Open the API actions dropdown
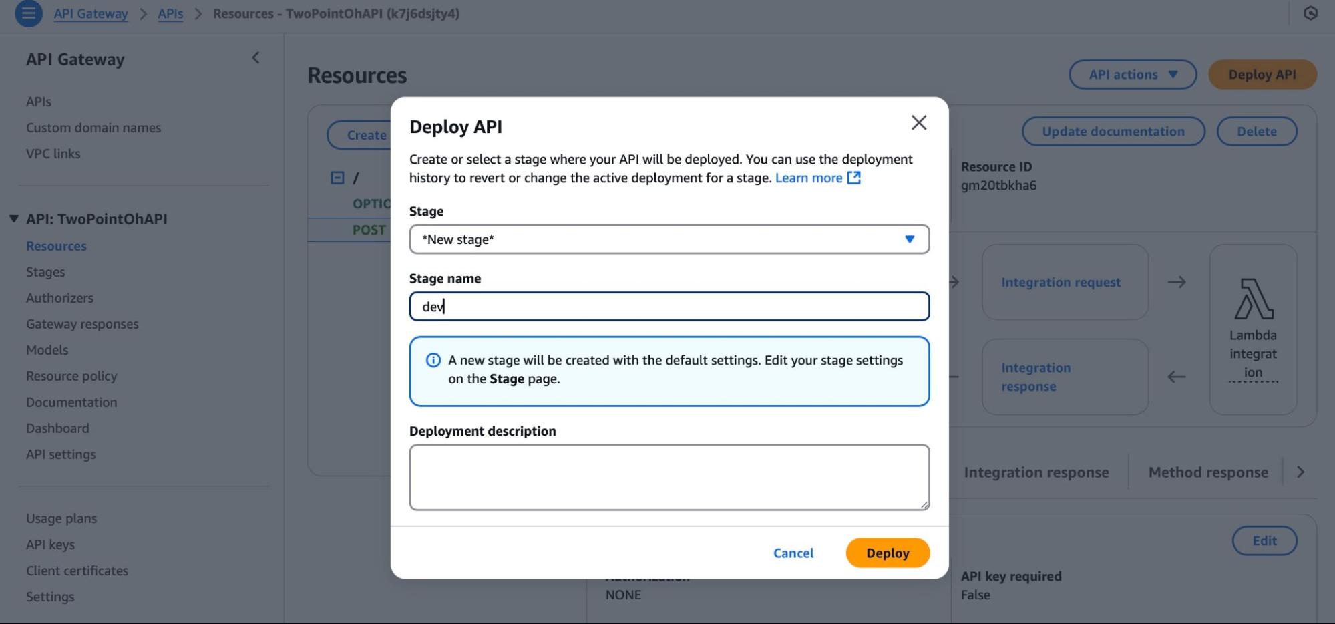Image resolution: width=1335 pixels, height=624 pixels. [1133, 75]
